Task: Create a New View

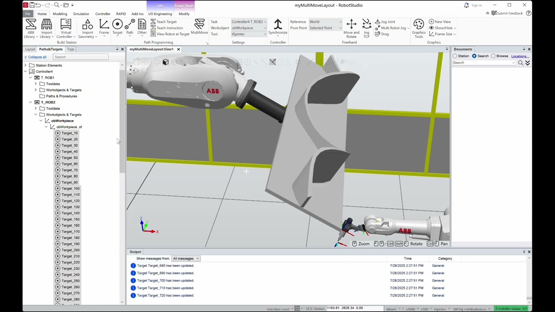Action: tap(440, 22)
